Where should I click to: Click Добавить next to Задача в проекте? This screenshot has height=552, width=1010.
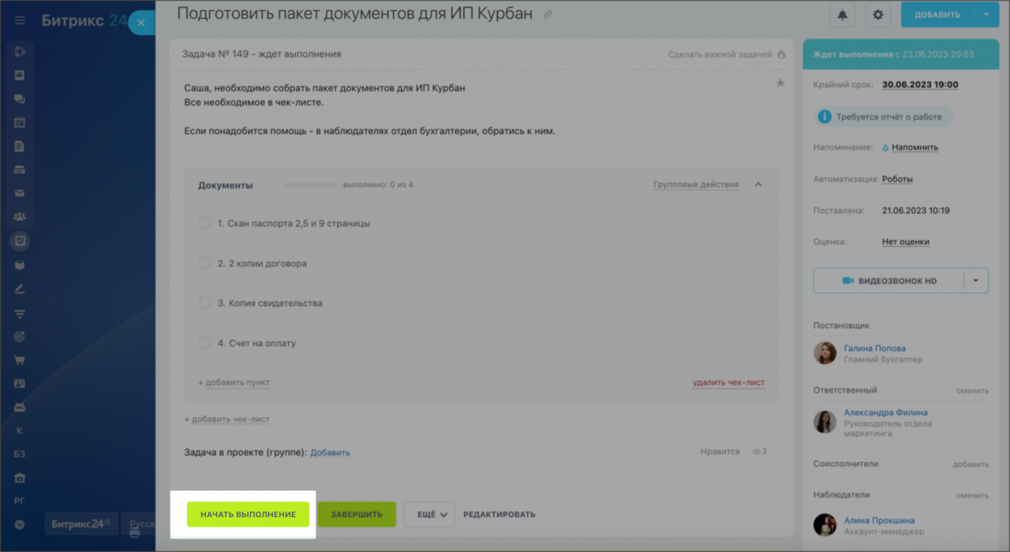point(330,453)
